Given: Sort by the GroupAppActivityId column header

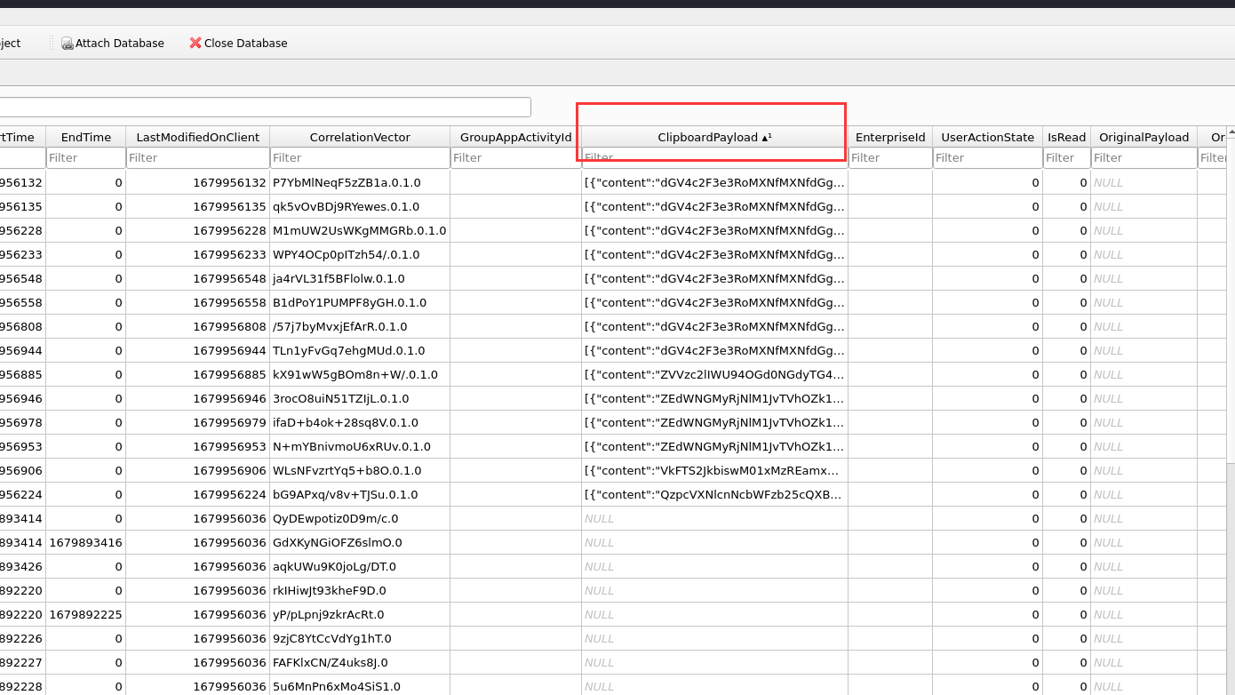Looking at the screenshot, I should (x=516, y=137).
